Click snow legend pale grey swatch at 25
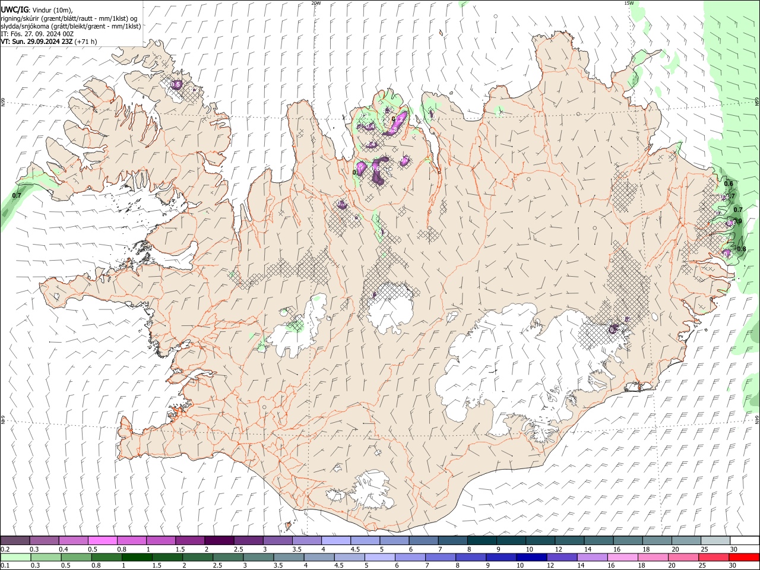 pos(715,540)
